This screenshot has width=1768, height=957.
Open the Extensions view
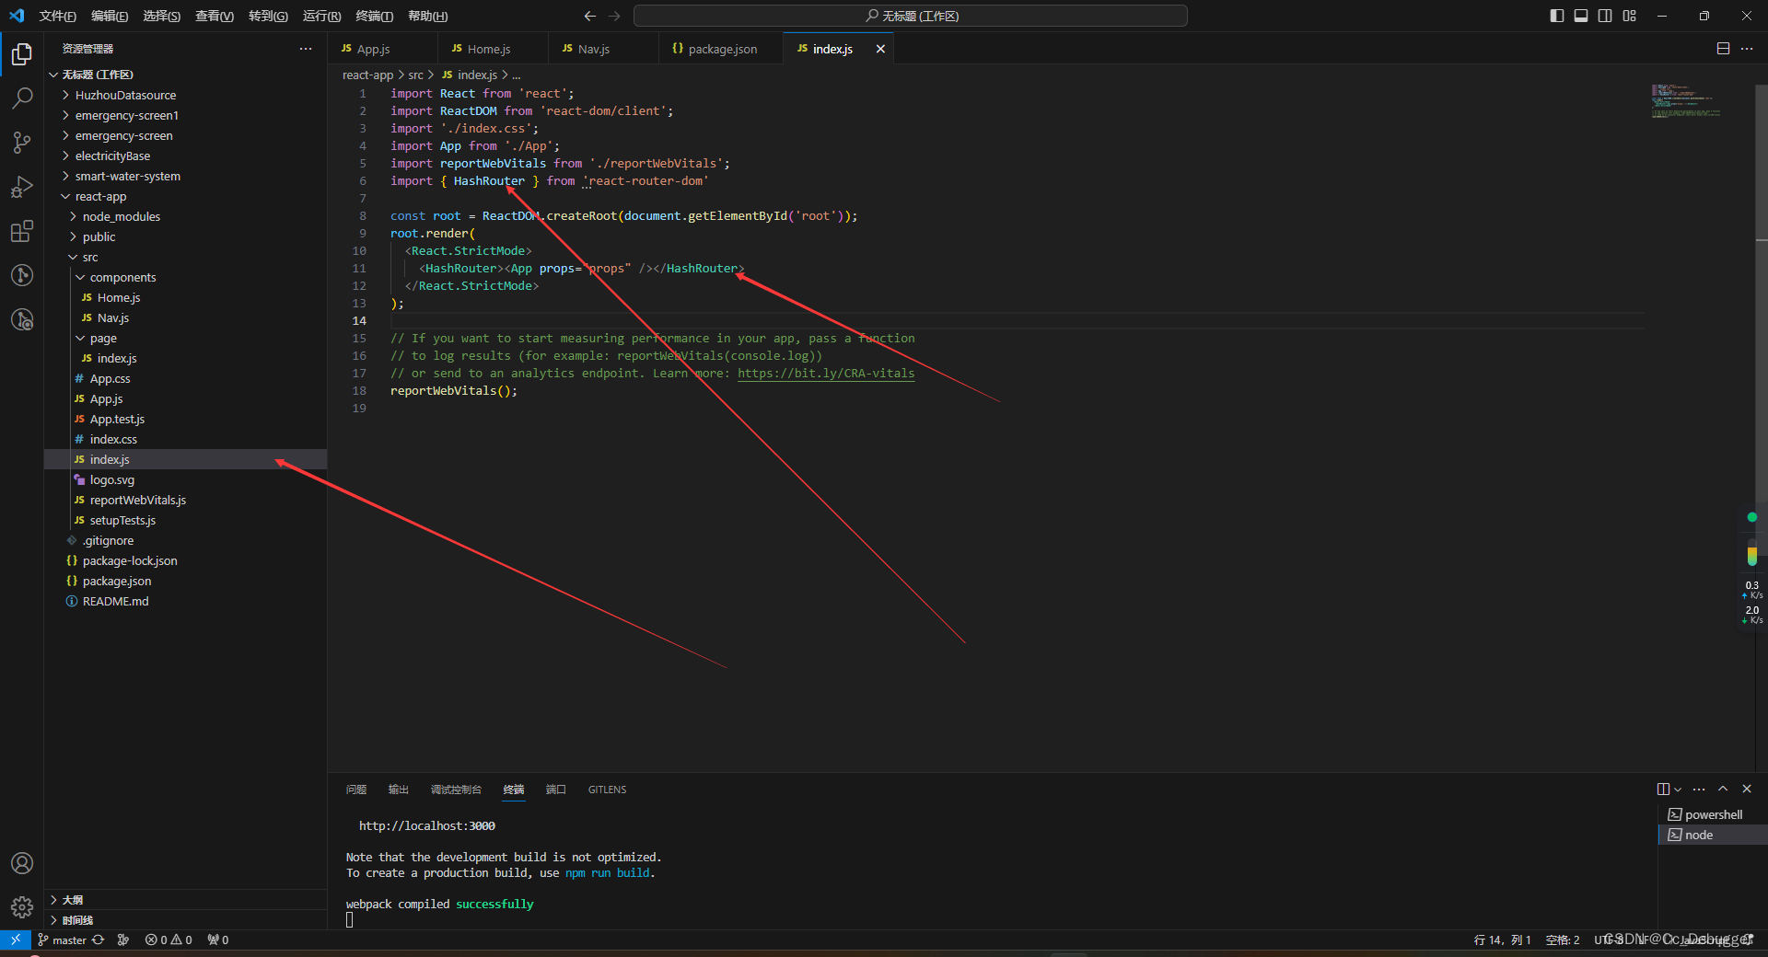(22, 231)
